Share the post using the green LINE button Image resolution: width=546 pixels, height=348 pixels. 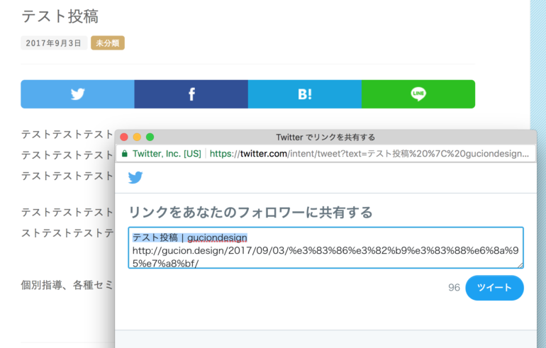pyautogui.click(x=418, y=94)
